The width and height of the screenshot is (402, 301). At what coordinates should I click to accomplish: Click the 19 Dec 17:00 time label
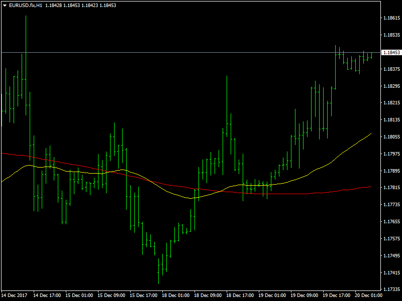click(337, 295)
